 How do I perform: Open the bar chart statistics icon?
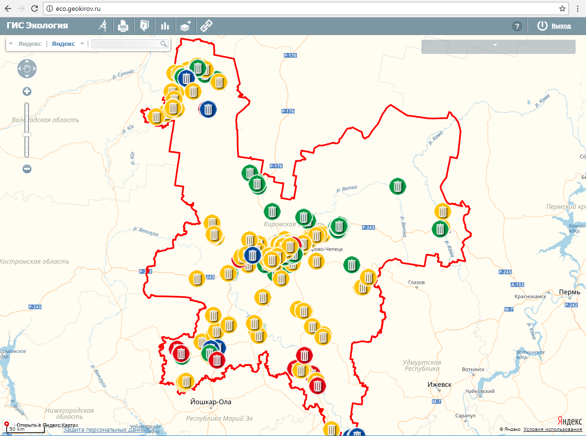[165, 26]
